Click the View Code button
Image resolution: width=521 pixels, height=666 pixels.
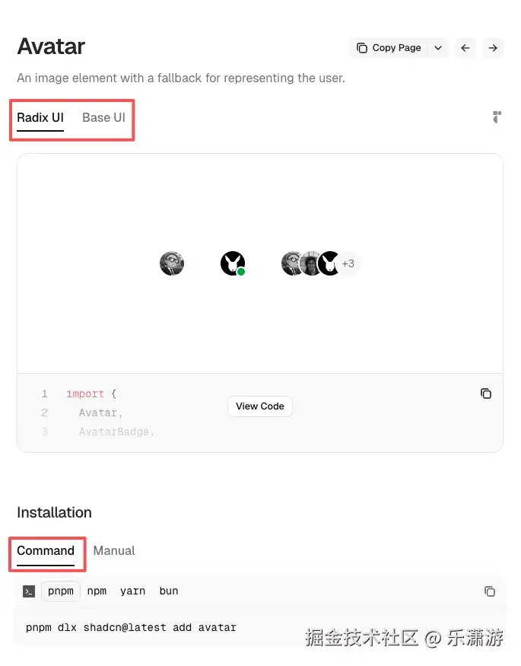[x=259, y=406]
